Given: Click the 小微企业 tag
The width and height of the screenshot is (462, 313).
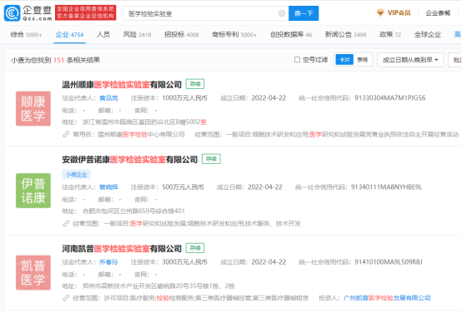Looking at the screenshot, I should point(76,175).
